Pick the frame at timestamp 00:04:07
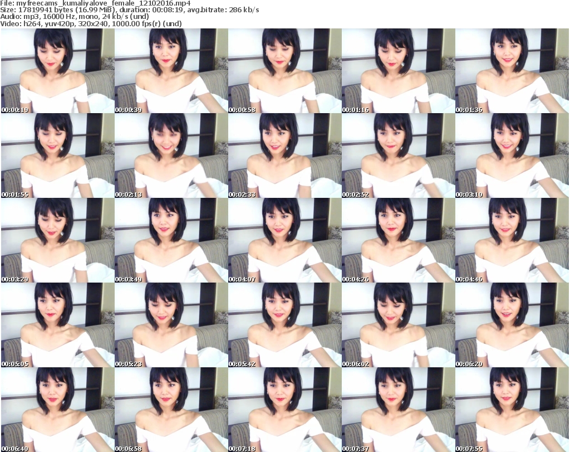570x452 pixels. pyautogui.click(x=284, y=240)
